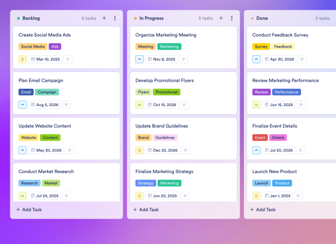Select the Campaign tag

(47, 92)
